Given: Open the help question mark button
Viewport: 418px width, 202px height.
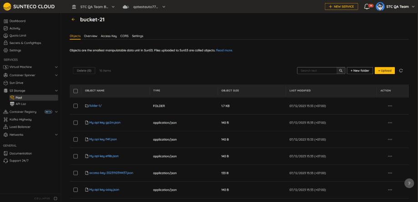Looking at the screenshot, I should pos(409,183).
